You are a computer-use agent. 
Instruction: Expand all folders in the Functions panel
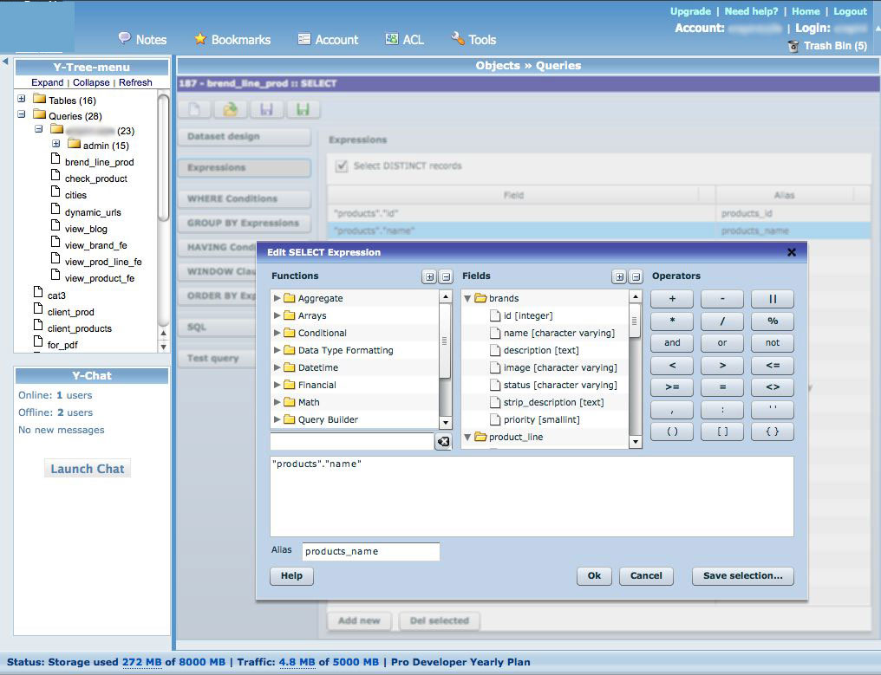click(429, 276)
